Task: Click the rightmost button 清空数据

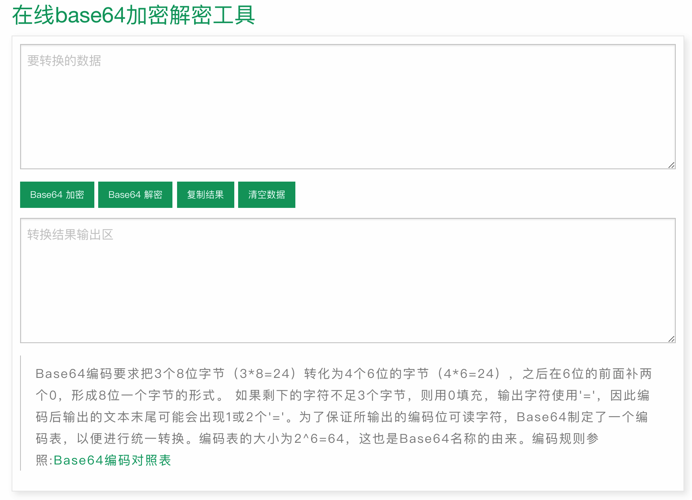Action: (266, 195)
